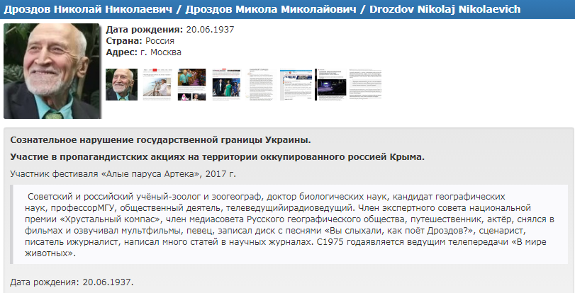
Task: Open the last text-page thumbnail in gallery
Action: [365, 85]
